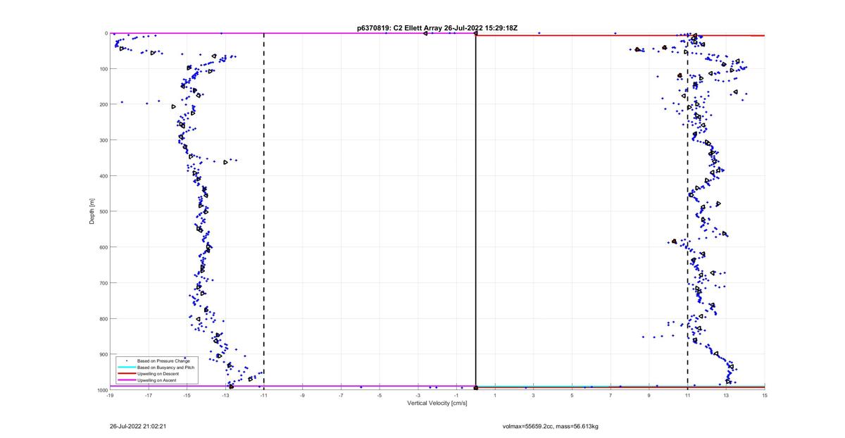The width and height of the screenshot is (845, 438).
Task: Click the magenta line sample in legend
Action: point(127,380)
